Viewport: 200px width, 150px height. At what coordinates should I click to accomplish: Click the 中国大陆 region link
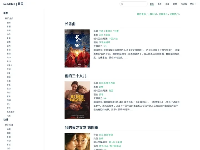pos(113,39)
